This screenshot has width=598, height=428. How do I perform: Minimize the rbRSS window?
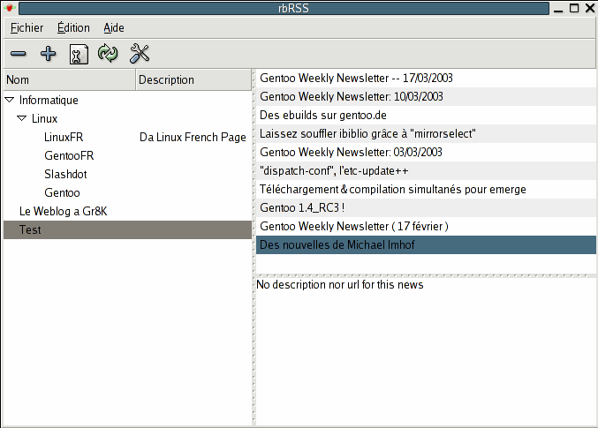pyautogui.click(x=558, y=9)
